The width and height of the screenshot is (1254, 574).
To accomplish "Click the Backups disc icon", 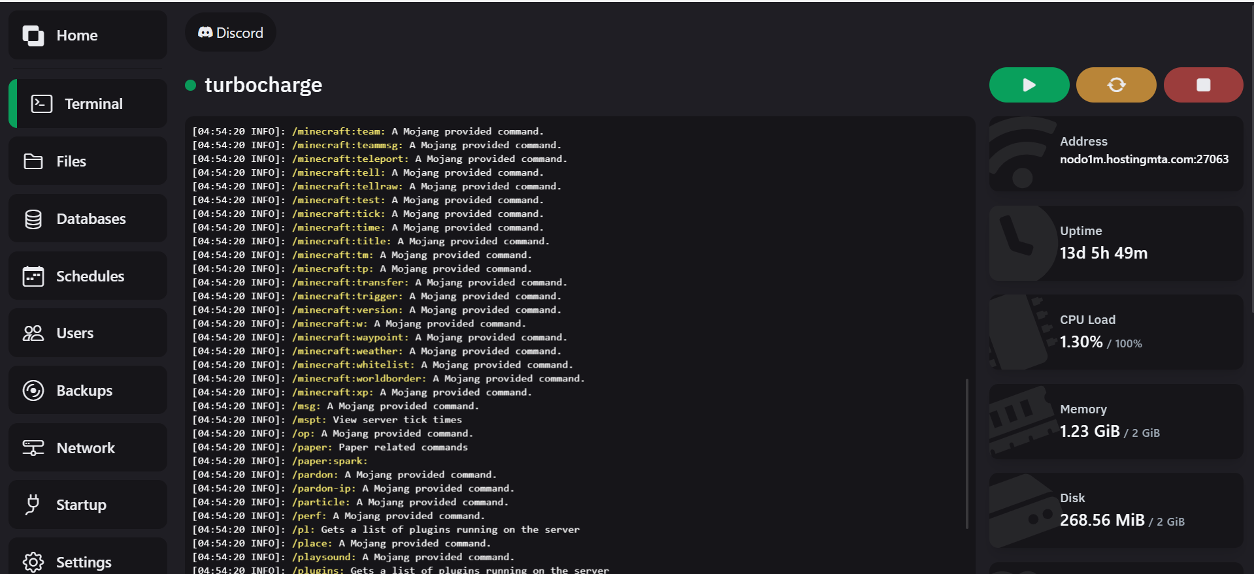I will point(33,391).
